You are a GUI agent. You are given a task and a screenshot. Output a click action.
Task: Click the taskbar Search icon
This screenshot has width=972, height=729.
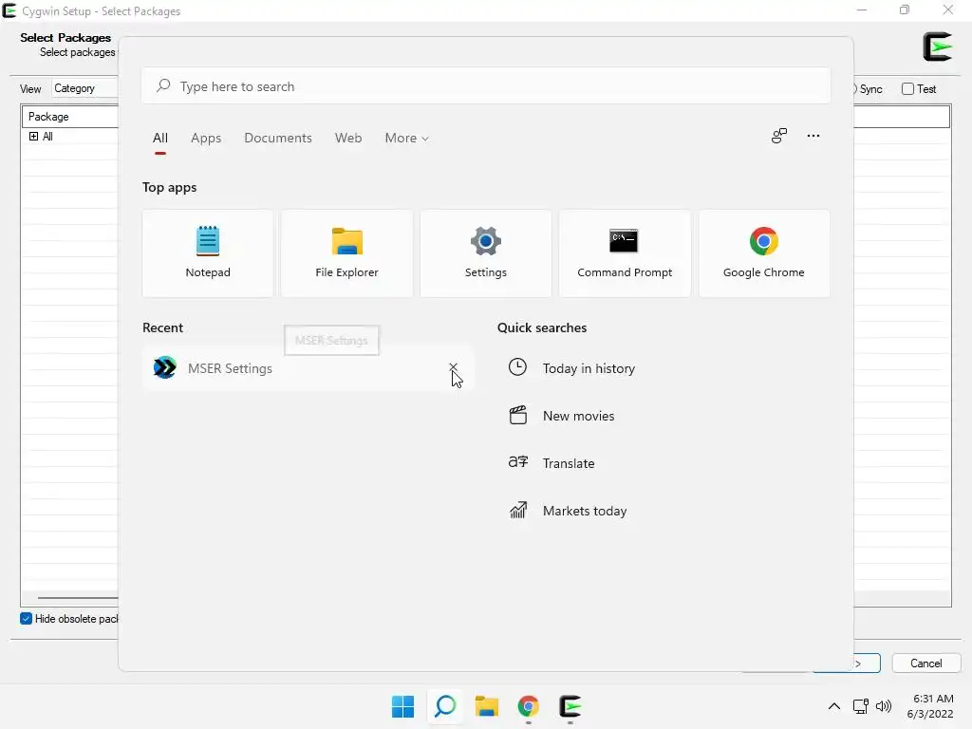coord(445,706)
